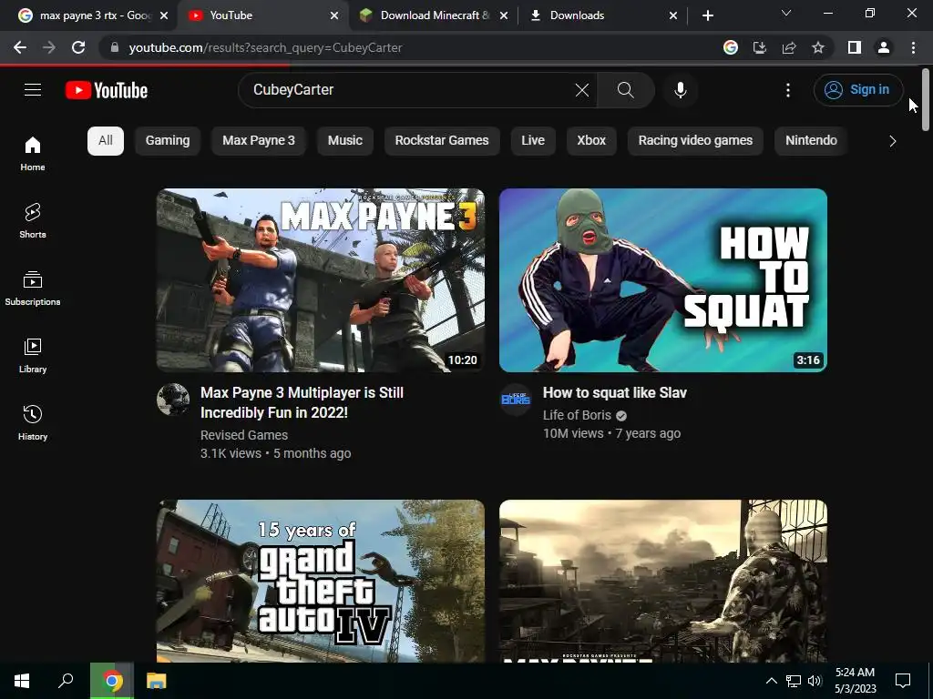Image resolution: width=933 pixels, height=699 pixels.
Task: Open Max Payne 3 Multiplayer video thumbnail
Action: click(x=321, y=280)
